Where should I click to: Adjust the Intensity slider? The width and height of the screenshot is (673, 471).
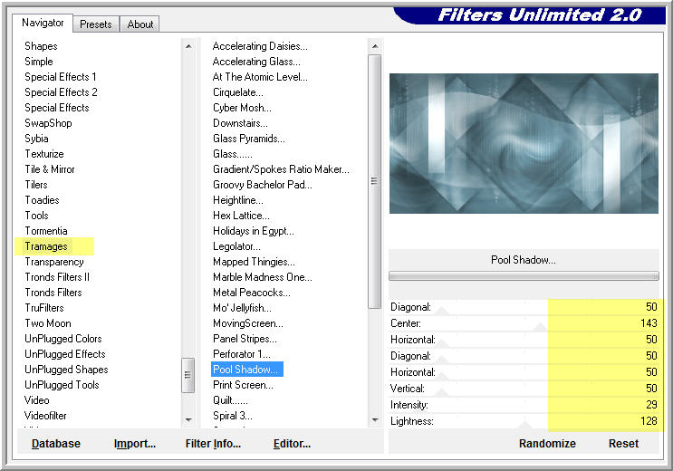[x=524, y=405]
